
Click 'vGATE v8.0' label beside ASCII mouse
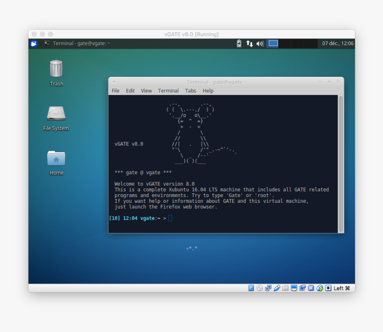[x=129, y=144]
